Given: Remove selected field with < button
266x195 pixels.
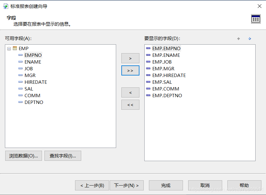Looking at the screenshot, I should click(130, 93).
